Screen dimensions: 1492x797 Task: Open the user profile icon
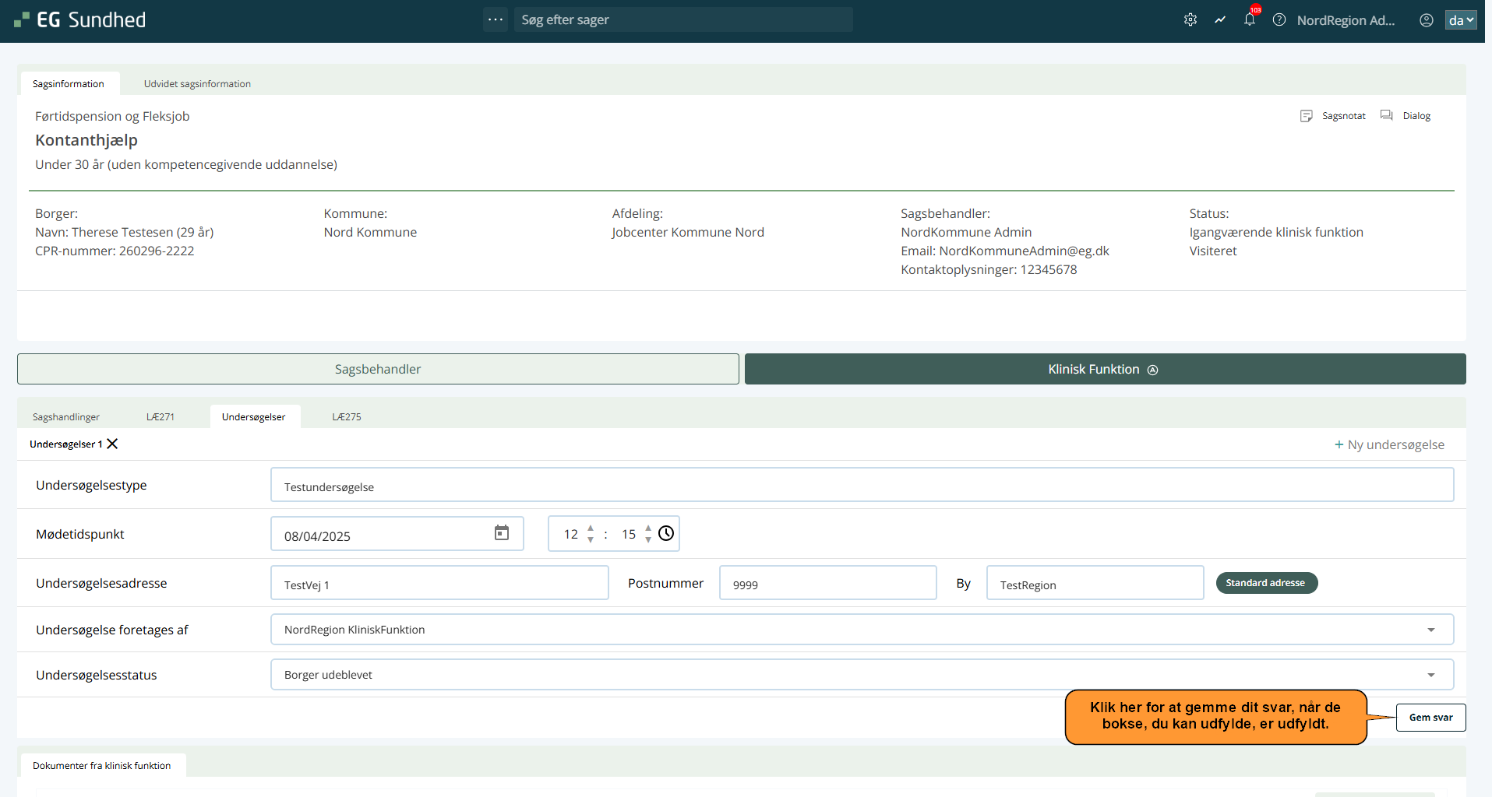[1426, 20]
